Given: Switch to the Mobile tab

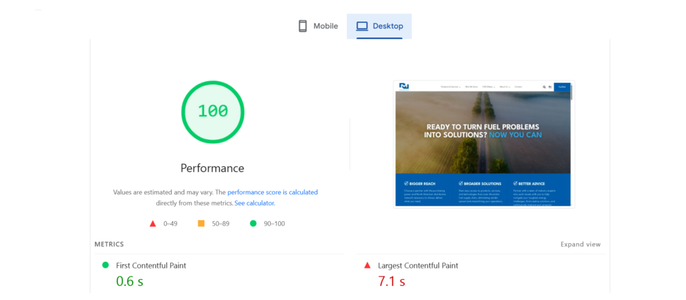Looking at the screenshot, I should [318, 26].
